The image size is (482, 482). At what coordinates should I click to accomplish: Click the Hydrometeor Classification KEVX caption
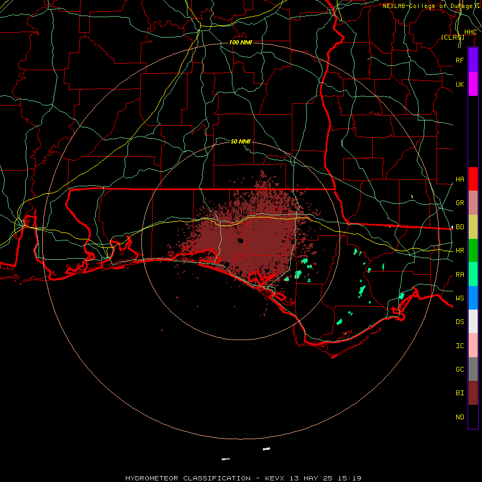click(x=243, y=478)
